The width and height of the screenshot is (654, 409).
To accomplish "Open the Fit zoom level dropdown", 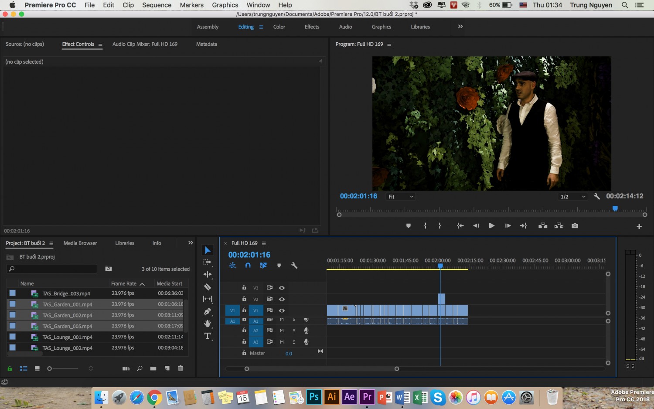I will 401,197.
